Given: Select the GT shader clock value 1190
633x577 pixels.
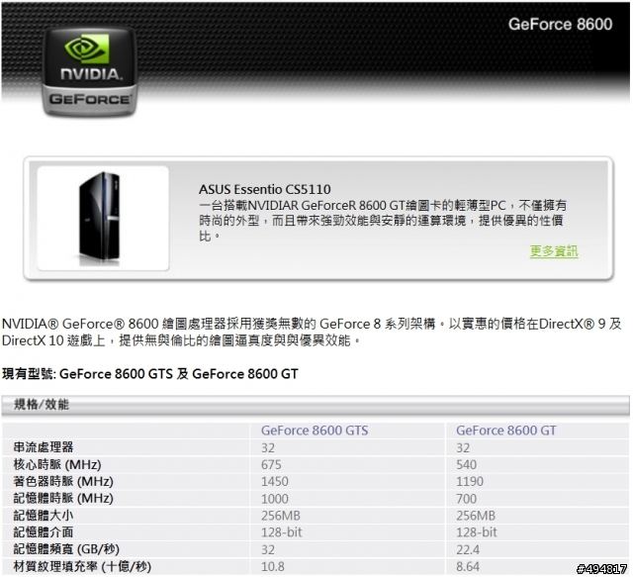Looking at the screenshot, I should 470,482.
